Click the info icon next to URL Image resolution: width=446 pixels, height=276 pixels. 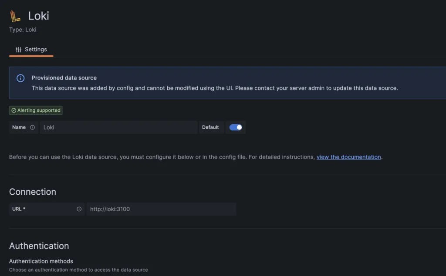(x=79, y=209)
